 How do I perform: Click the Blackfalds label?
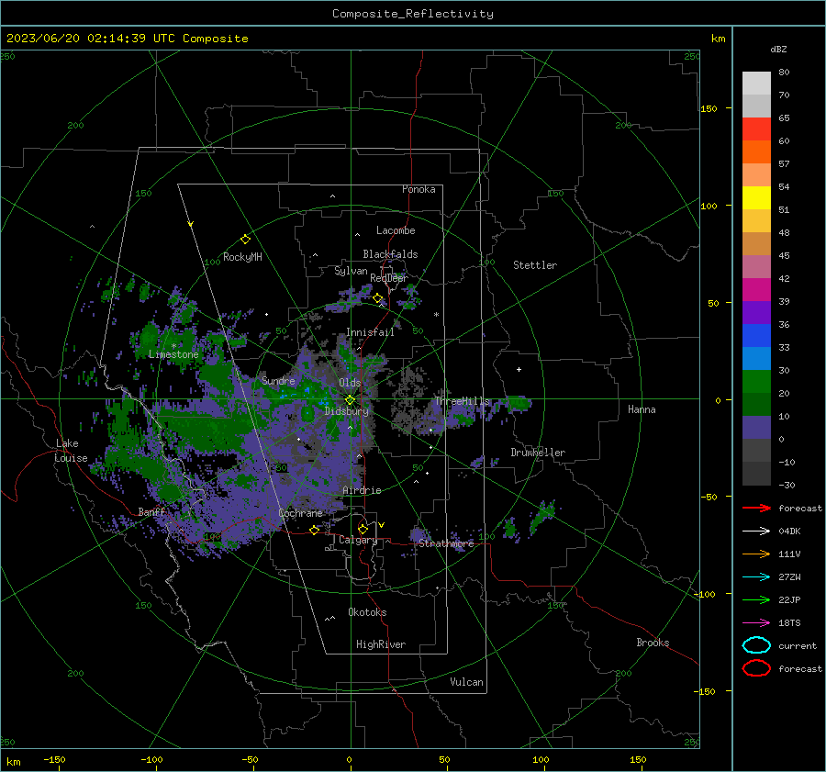(x=390, y=254)
